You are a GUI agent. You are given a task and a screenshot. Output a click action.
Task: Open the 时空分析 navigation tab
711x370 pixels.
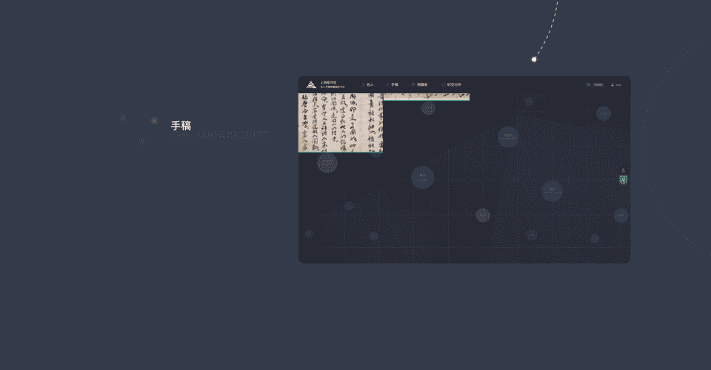click(x=452, y=84)
